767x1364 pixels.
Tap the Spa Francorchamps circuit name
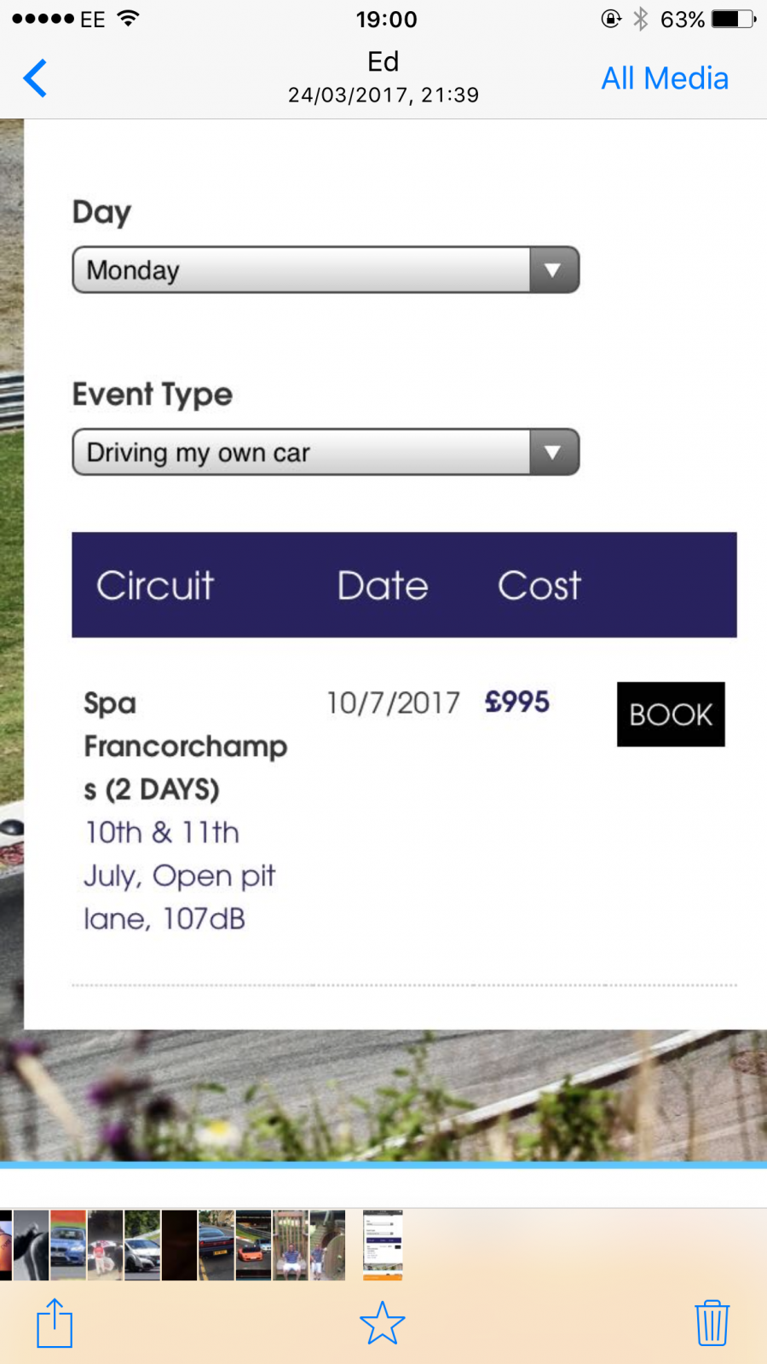185,746
